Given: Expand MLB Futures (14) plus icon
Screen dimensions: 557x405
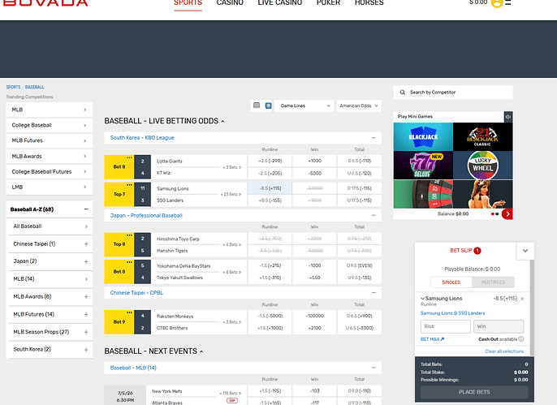Looking at the screenshot, I should coord(86,314).
